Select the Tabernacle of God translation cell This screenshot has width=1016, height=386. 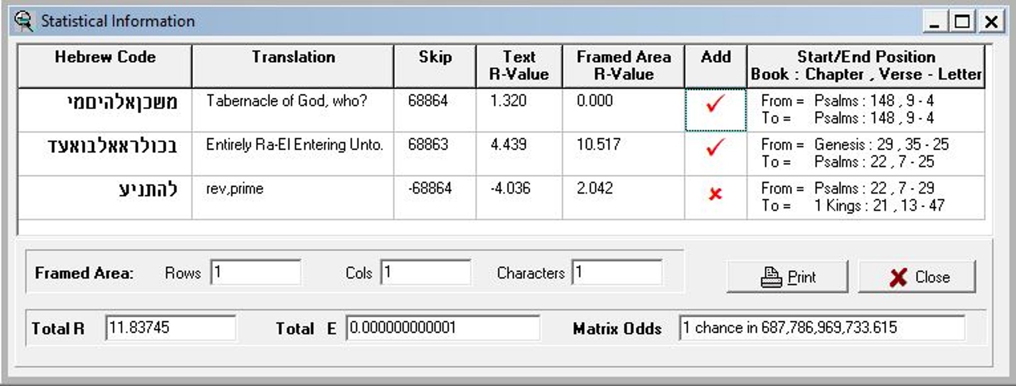click(293, 110)
